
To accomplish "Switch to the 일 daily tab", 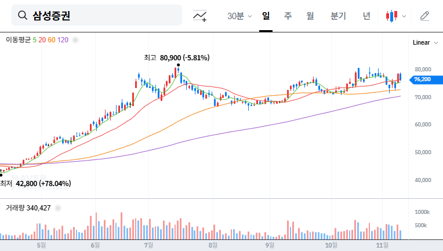I will click(x=266, y=16).
